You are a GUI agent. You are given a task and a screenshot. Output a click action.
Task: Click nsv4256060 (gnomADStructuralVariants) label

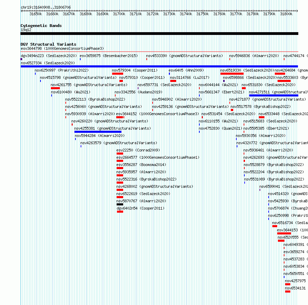point(103,107)
